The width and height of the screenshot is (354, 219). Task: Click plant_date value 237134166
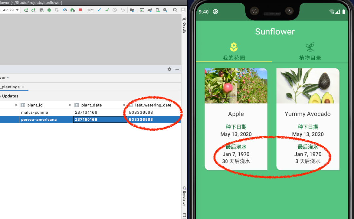(x=100, y=112)
